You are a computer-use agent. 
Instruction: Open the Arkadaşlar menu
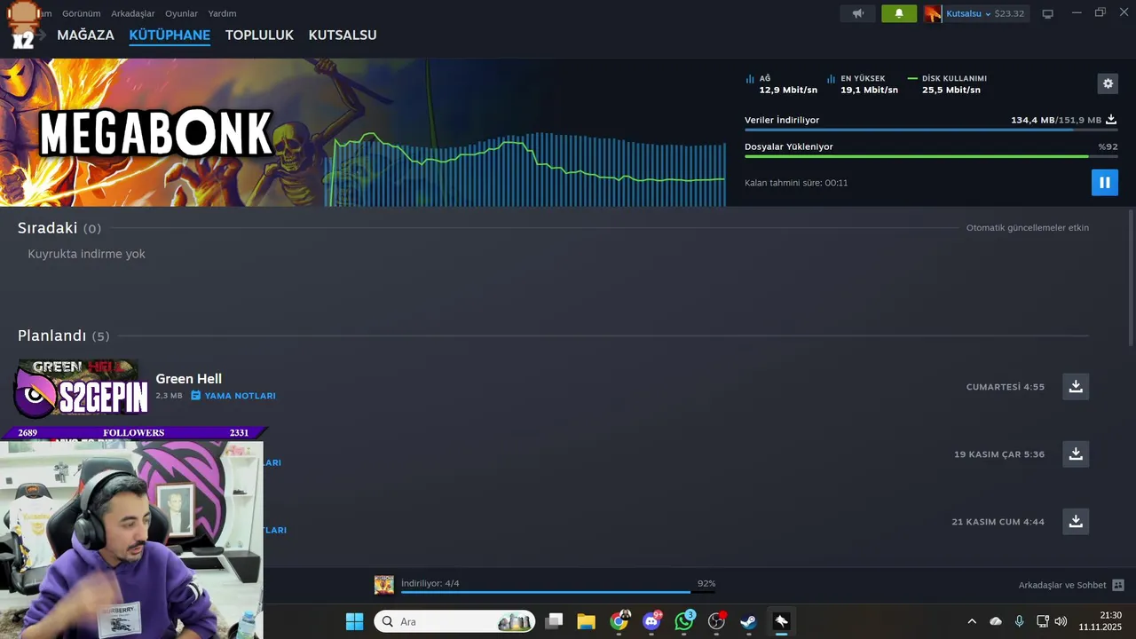[x=133, y=13]
